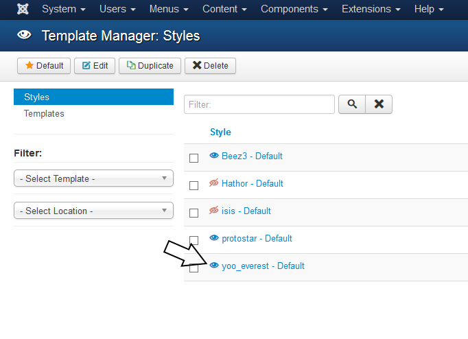468x339 pixels.
Task: Click the eye preview icon for yoo_everest
Action: (x=214, y=266)
